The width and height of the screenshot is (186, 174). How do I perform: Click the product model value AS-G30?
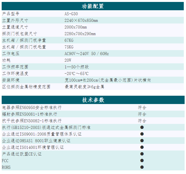(71, 14)
